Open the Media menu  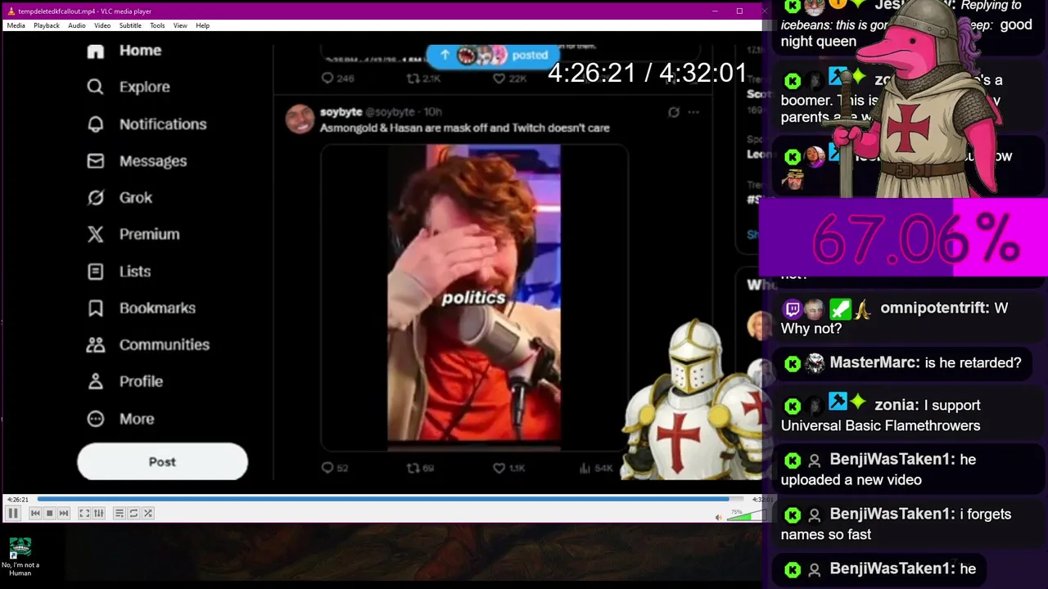pyautogui.click(x=16, y=25)
